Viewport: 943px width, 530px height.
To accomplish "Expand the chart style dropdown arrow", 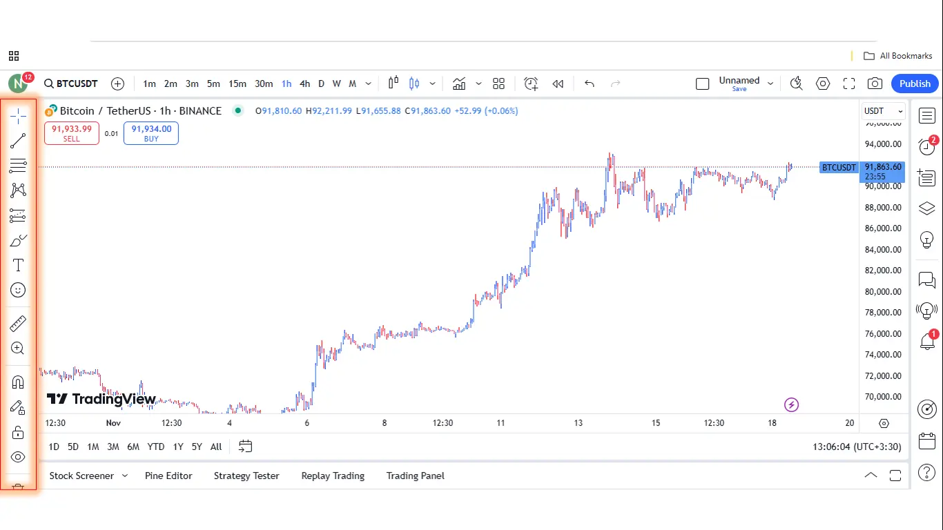I will pyautogui.click(x=433, y=84).
